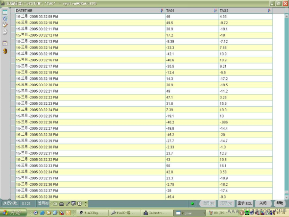Viewport: 289px width, 217px height.
Task: Select TAG2 cell with value 3.58
Action: 245,172
